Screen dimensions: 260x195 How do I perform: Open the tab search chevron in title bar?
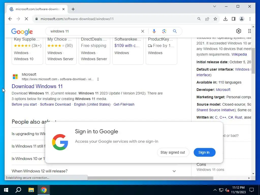pyautogui.click(x=214, y=6)
